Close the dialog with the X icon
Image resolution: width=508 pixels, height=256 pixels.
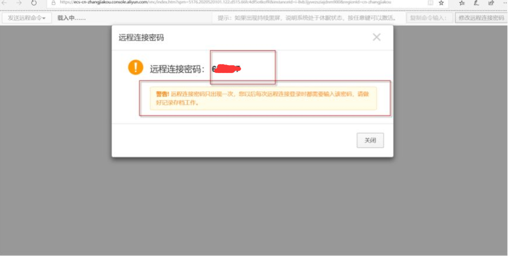(377, 37)
